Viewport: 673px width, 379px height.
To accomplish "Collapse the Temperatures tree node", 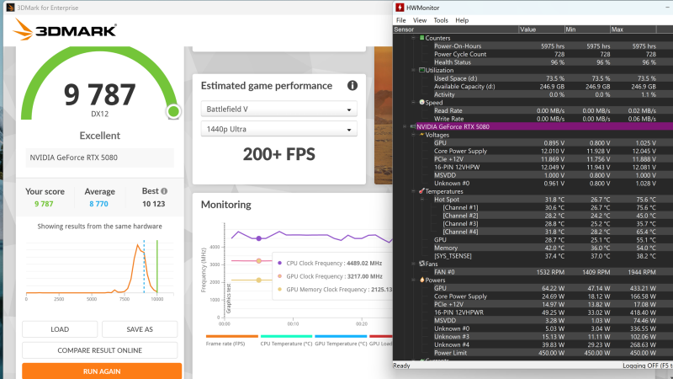I will [414, 191].
